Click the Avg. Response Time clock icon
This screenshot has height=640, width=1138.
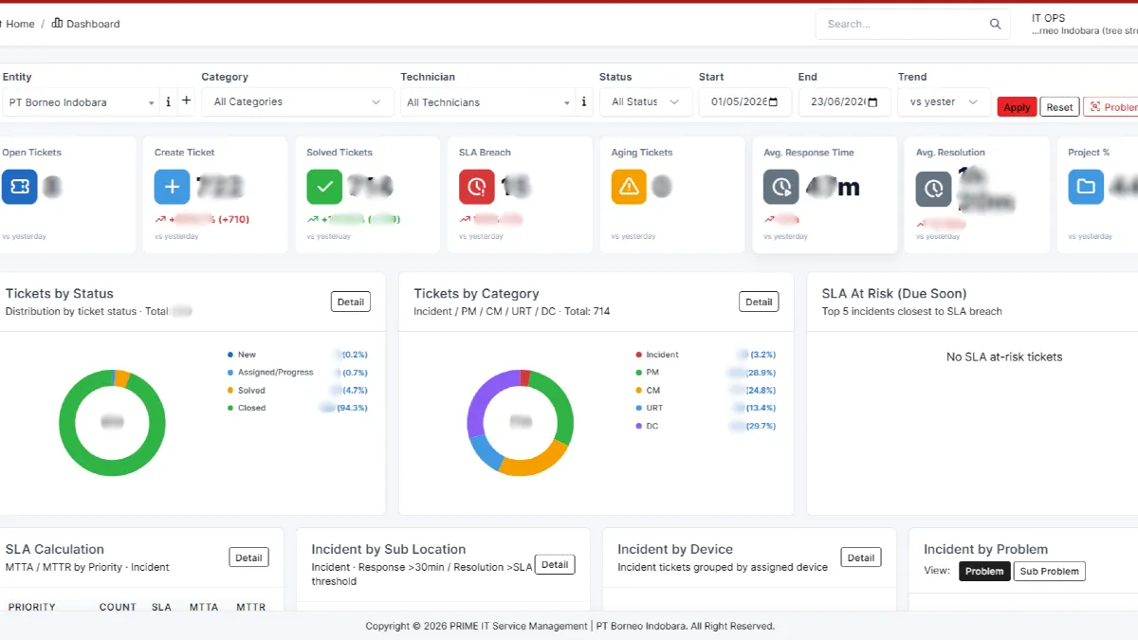(781, 187)
